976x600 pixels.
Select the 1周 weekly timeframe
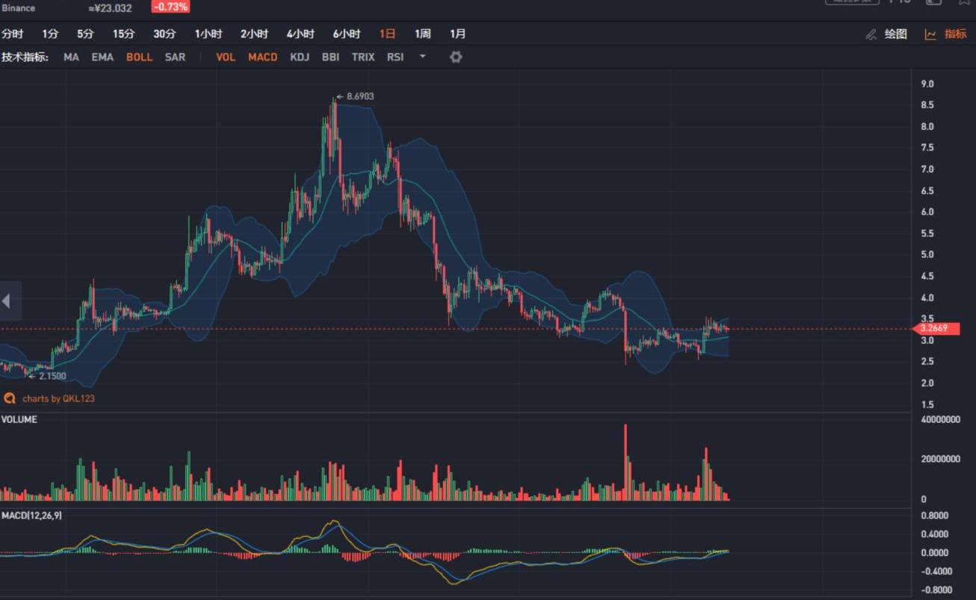click(x=422, y=34)
